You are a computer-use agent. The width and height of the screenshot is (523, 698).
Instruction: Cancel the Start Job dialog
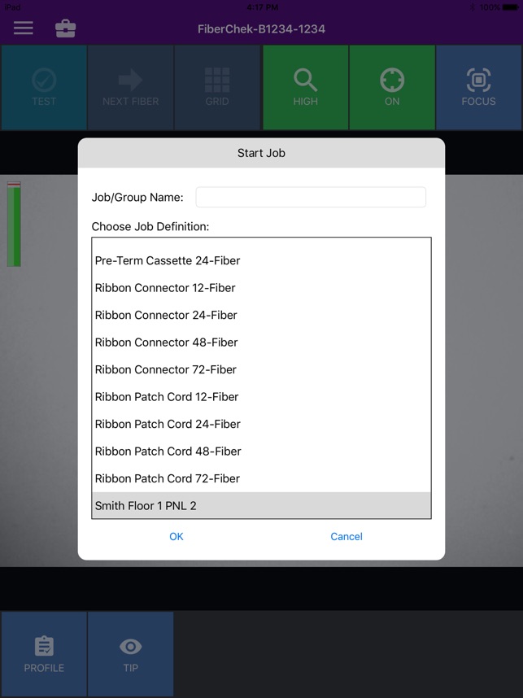point(346,536)
